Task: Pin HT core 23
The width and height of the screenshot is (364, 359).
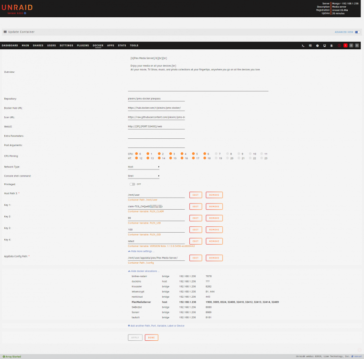Action: (262, 158)
